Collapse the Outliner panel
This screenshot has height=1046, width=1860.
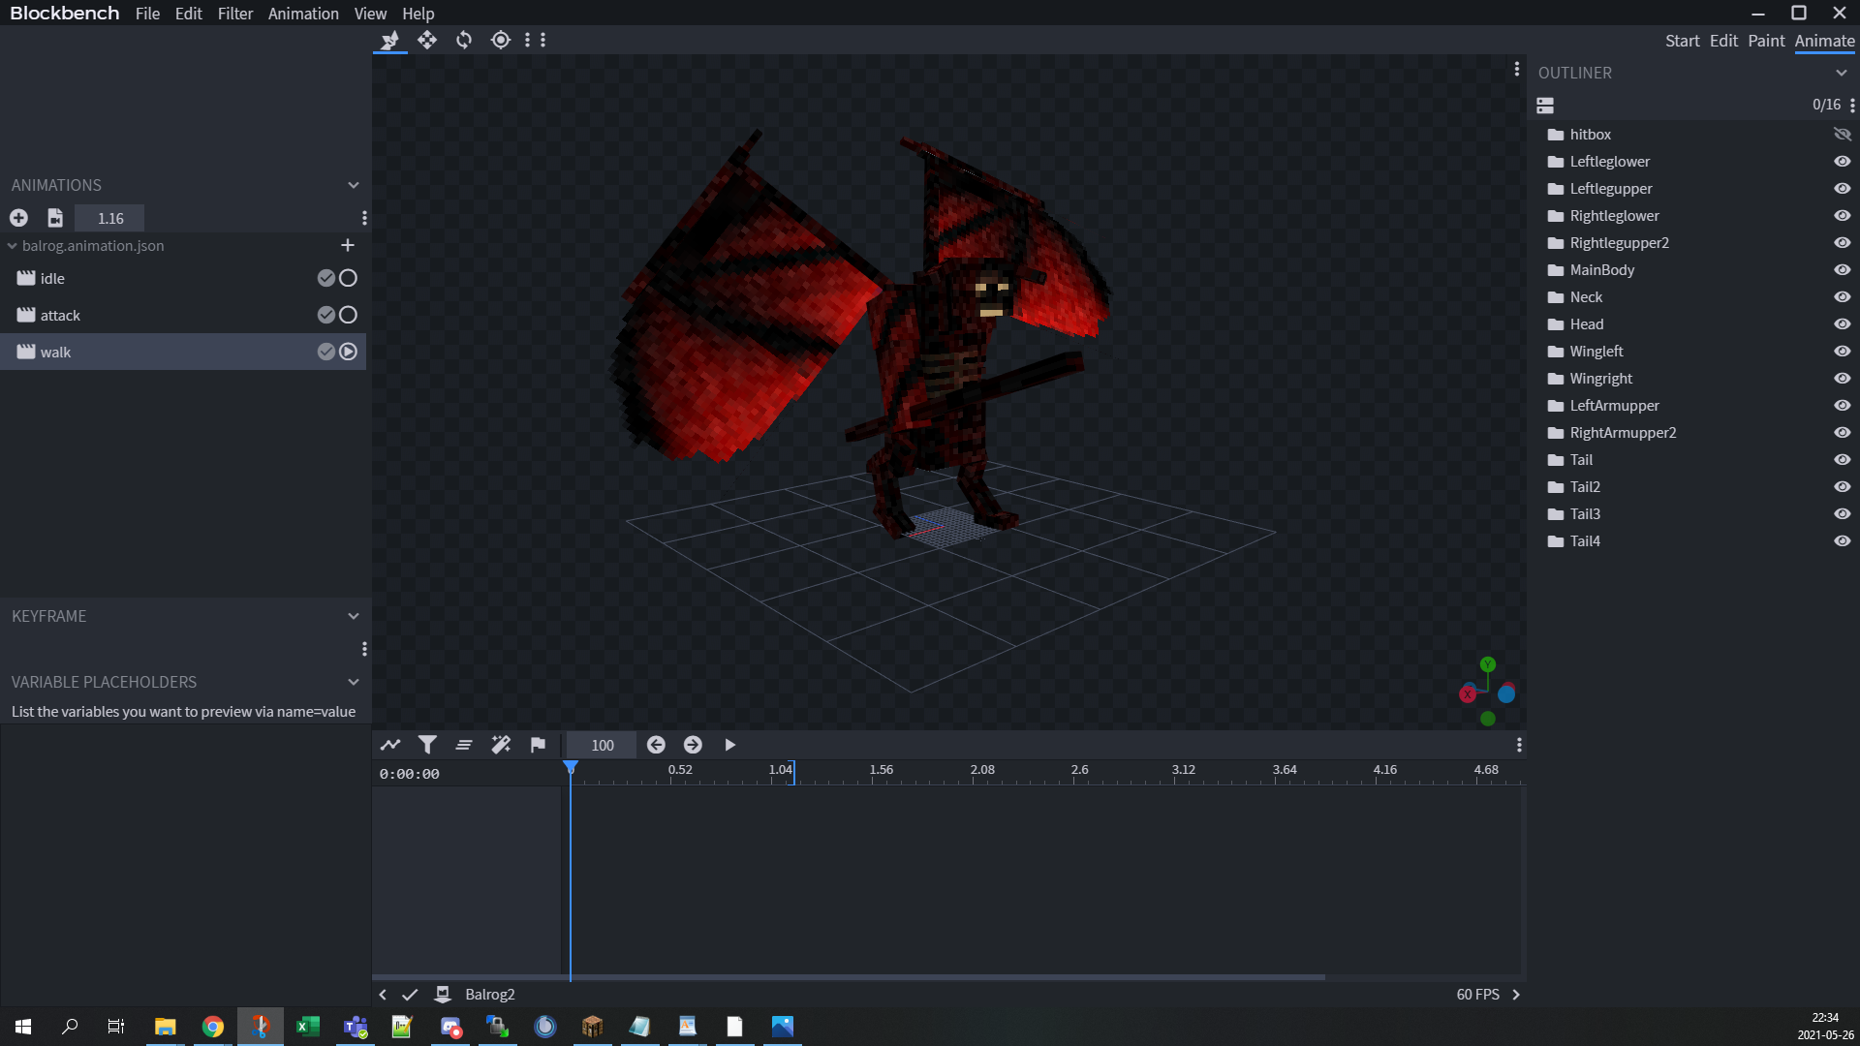tap(1842, 73)
